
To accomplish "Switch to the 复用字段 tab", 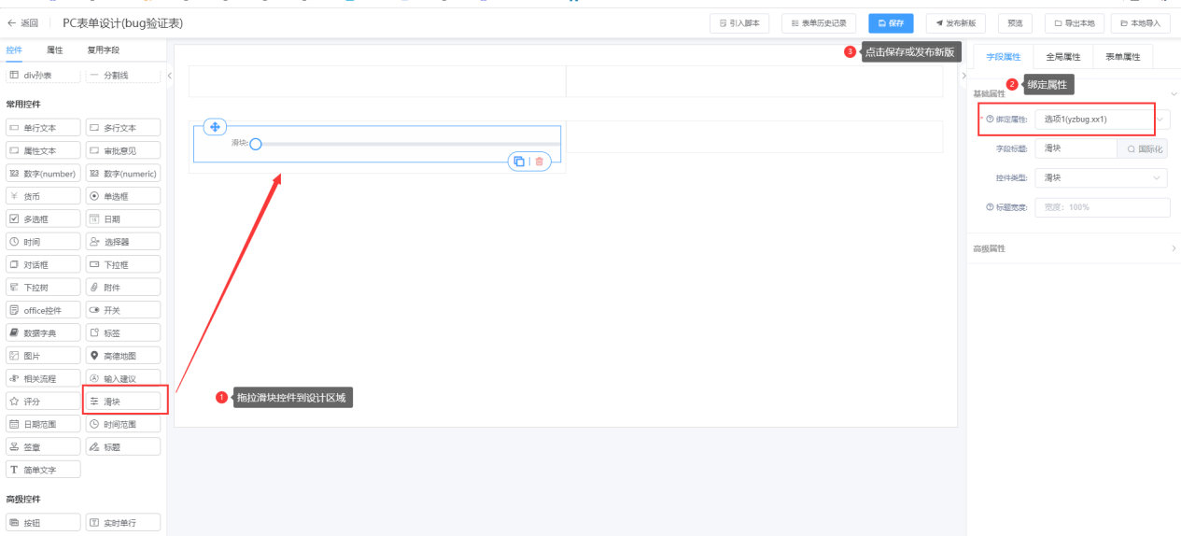I will pyautogui.click(x=104, y=50).
